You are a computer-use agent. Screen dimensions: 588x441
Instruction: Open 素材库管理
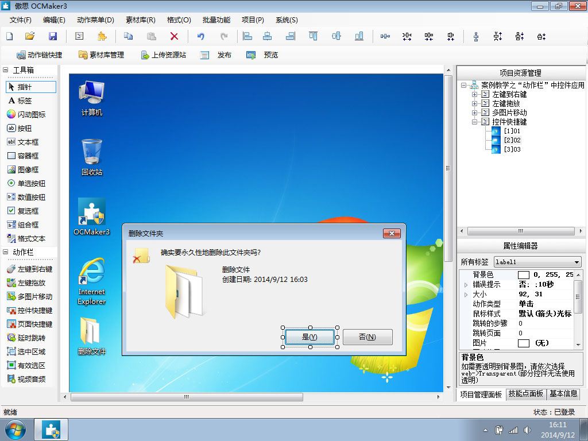101,55
